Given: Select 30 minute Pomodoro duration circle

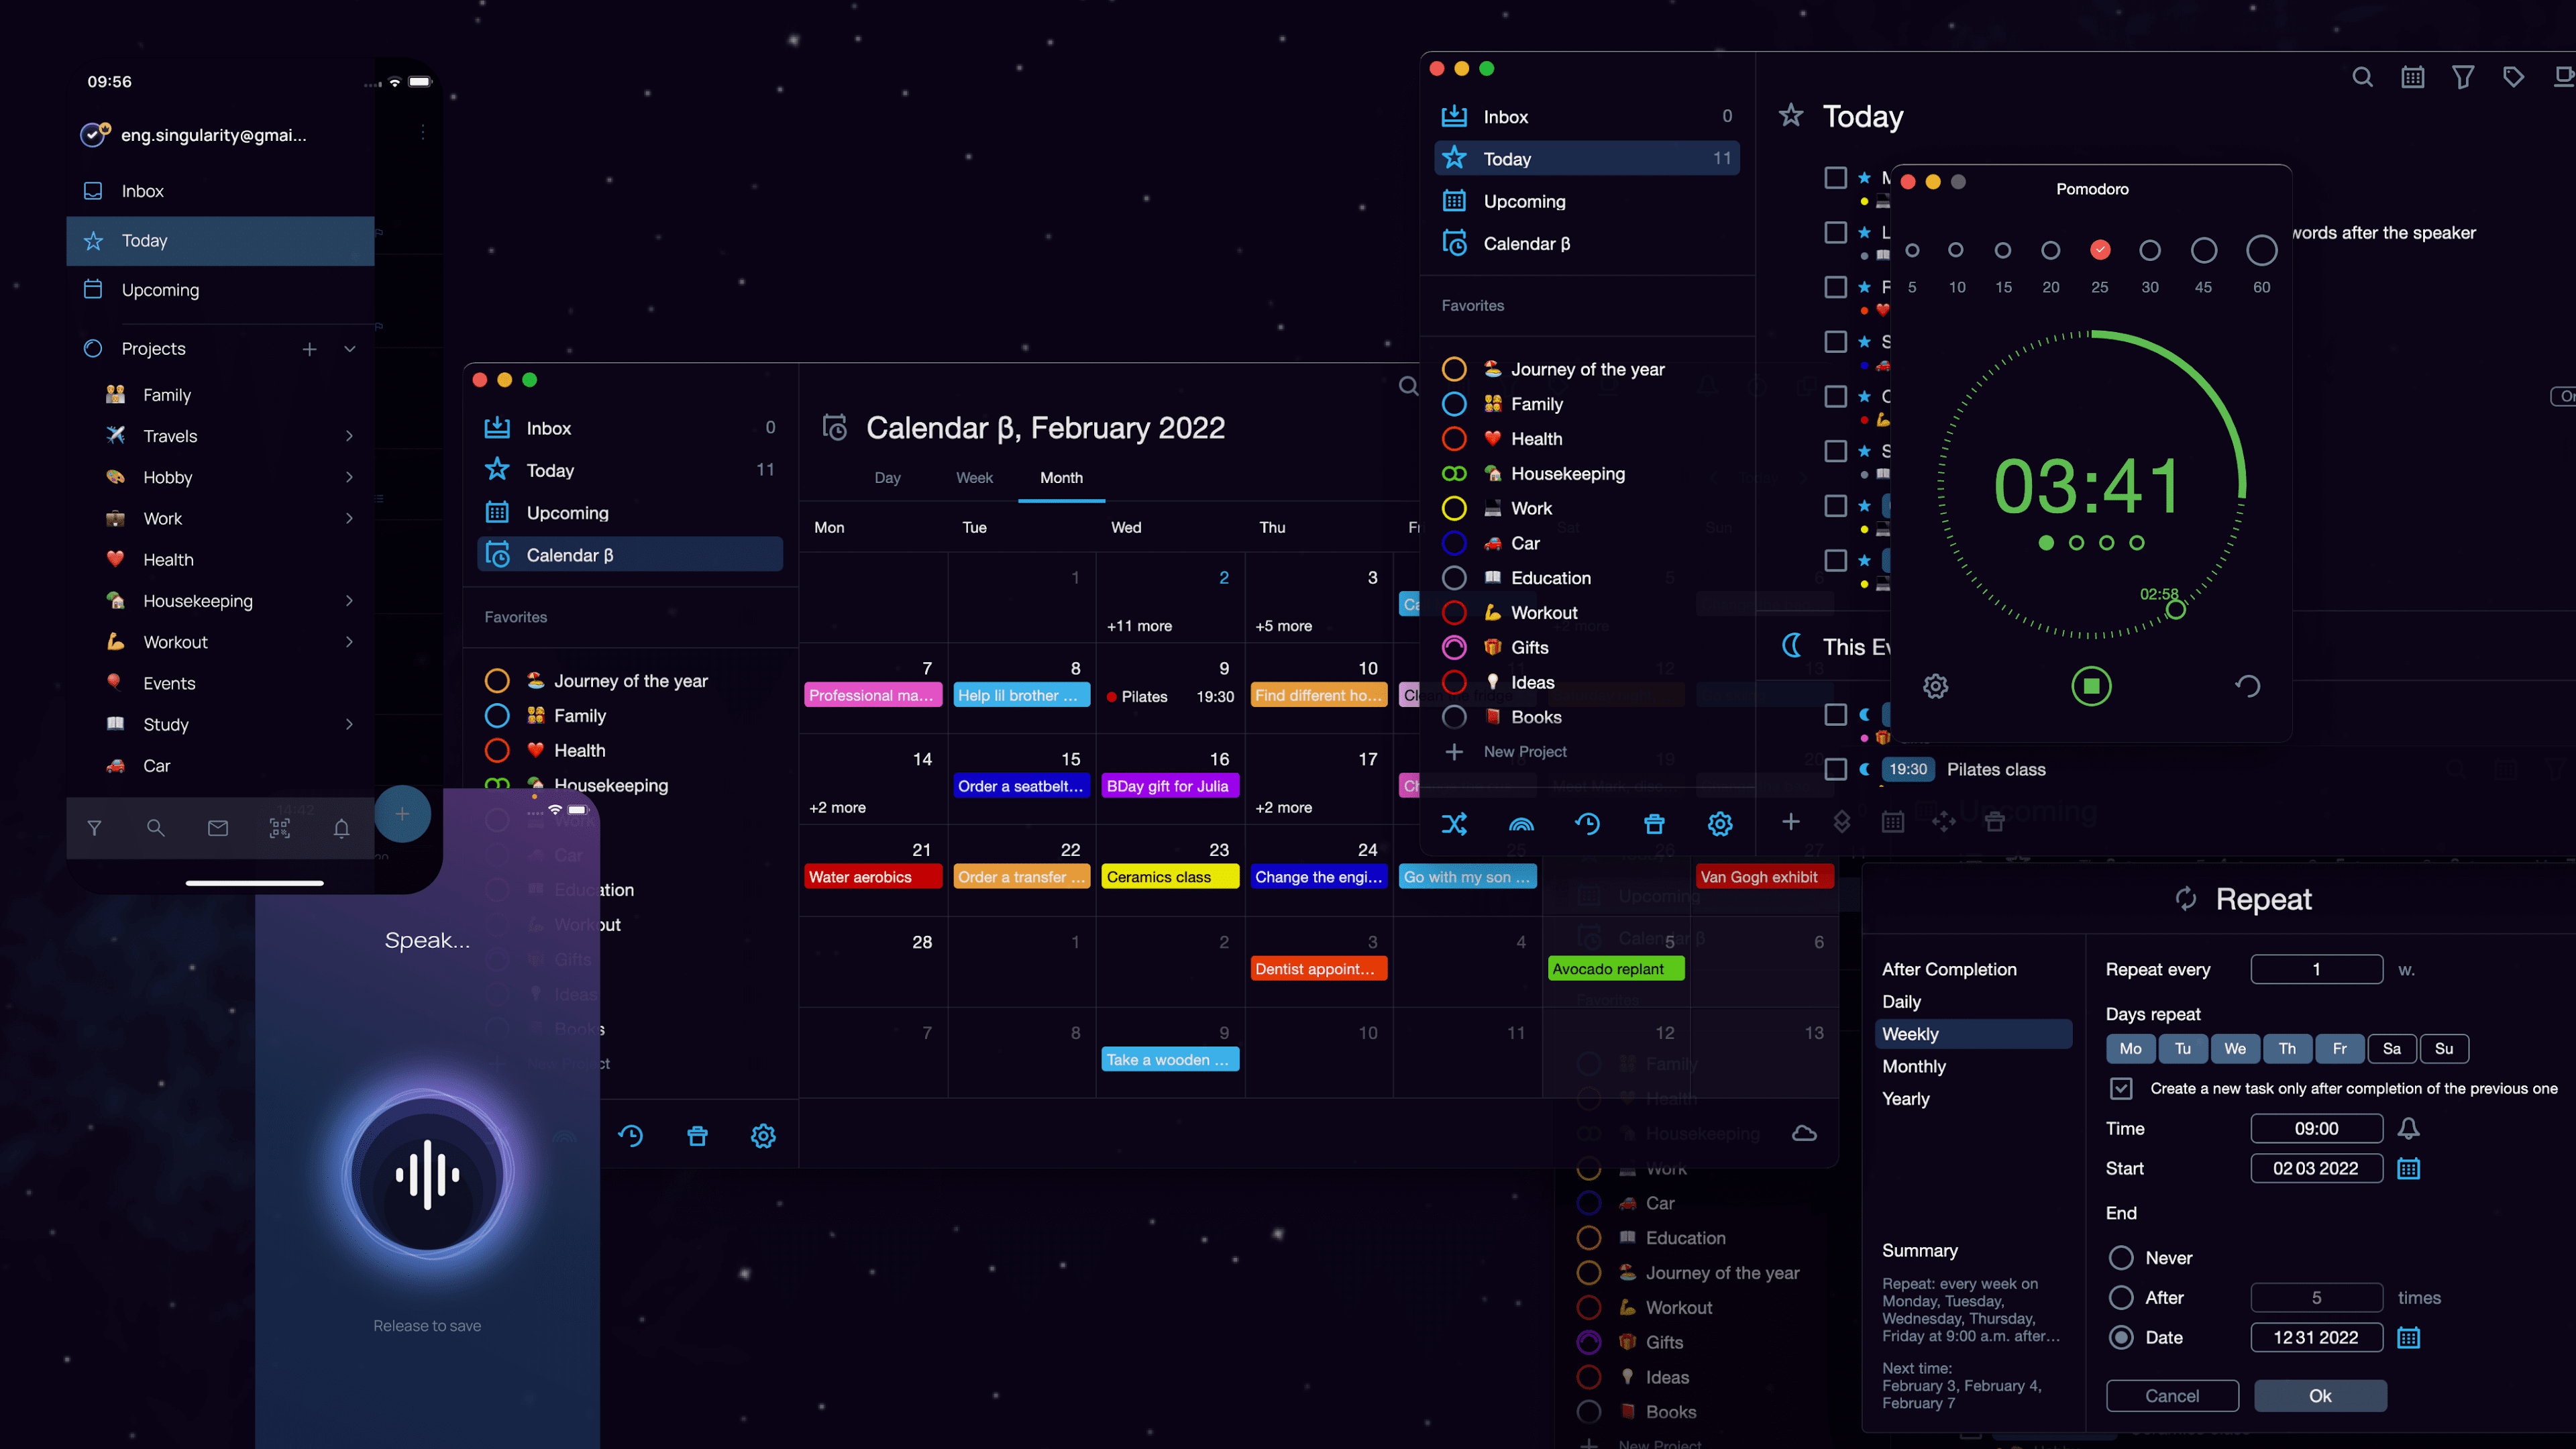Looking at the screenshot, I should point(2150,250).
